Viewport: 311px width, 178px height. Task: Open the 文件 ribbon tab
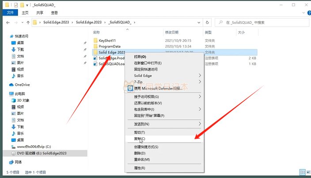click(10, 13)
